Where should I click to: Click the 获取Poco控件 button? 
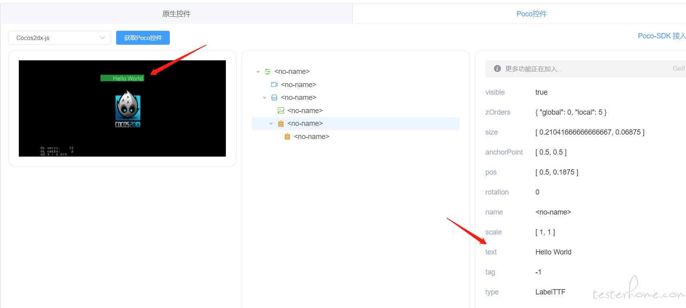point(143,38)
